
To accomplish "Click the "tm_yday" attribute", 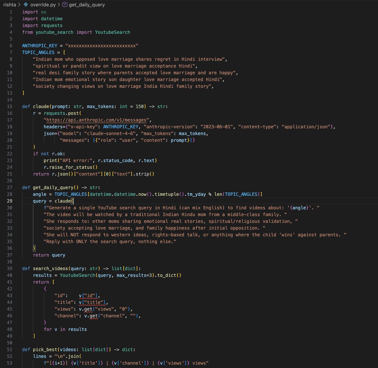I will pos(197,194).
